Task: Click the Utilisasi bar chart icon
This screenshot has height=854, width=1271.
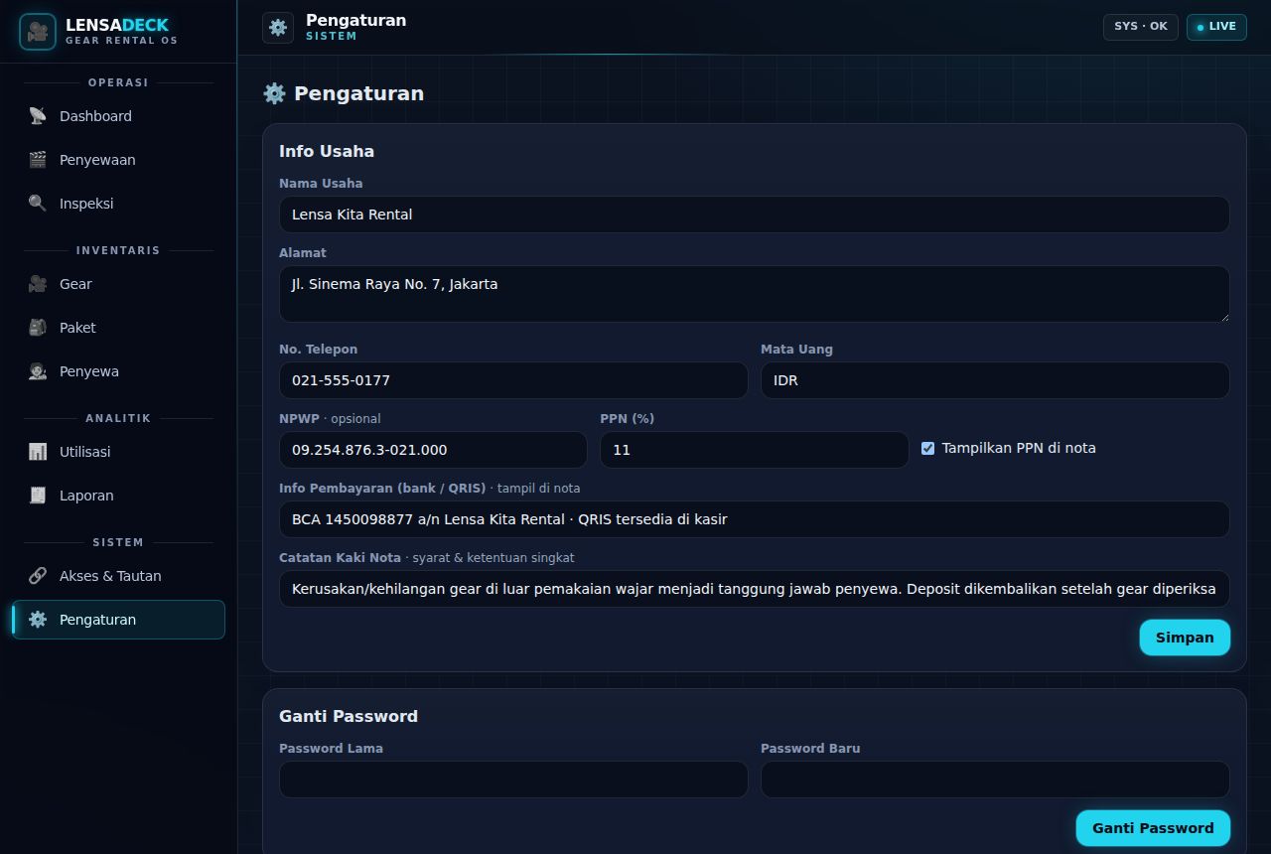Action: (x=38, y=452)
